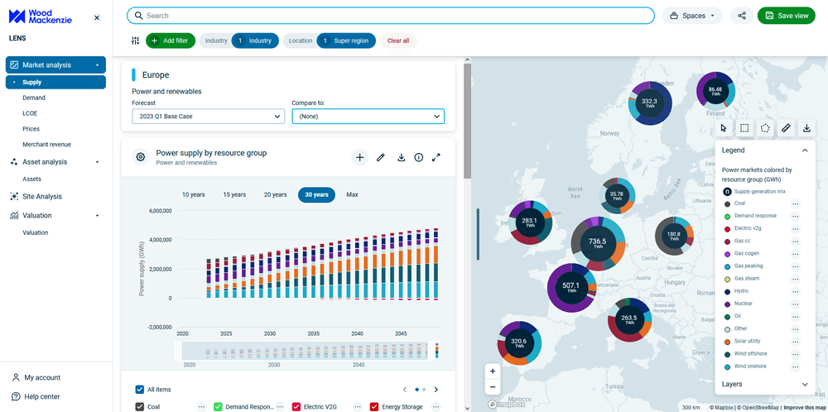Open the filter settings sliders icon
Image resolution: width=828 pixels, height=412 pixels.
[136, 41]
